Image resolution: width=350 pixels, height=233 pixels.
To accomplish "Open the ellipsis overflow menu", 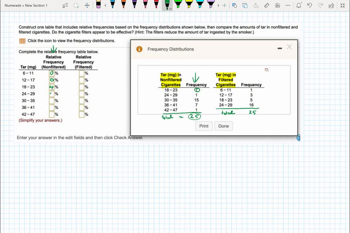I will pyautogui.click(x=287, y=5).
